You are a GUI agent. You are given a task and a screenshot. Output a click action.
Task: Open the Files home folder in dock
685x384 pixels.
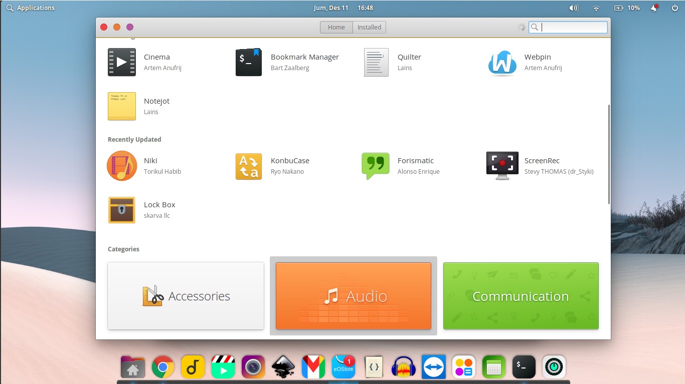click(x=133, y=367)
